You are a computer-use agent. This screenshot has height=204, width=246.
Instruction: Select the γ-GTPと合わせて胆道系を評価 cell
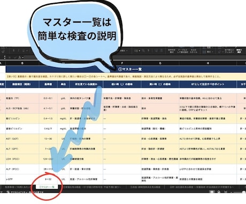[x=207, y=169]
